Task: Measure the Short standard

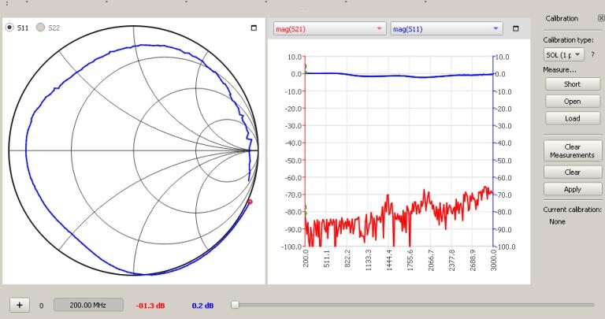Action: (572, 84)
